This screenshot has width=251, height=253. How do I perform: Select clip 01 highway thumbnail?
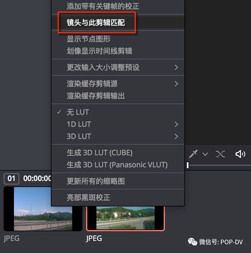43,209
